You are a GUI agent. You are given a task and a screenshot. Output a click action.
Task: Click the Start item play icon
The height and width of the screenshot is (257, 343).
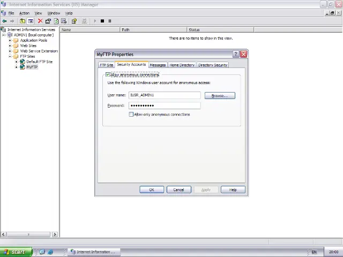[x=95, y=21]
